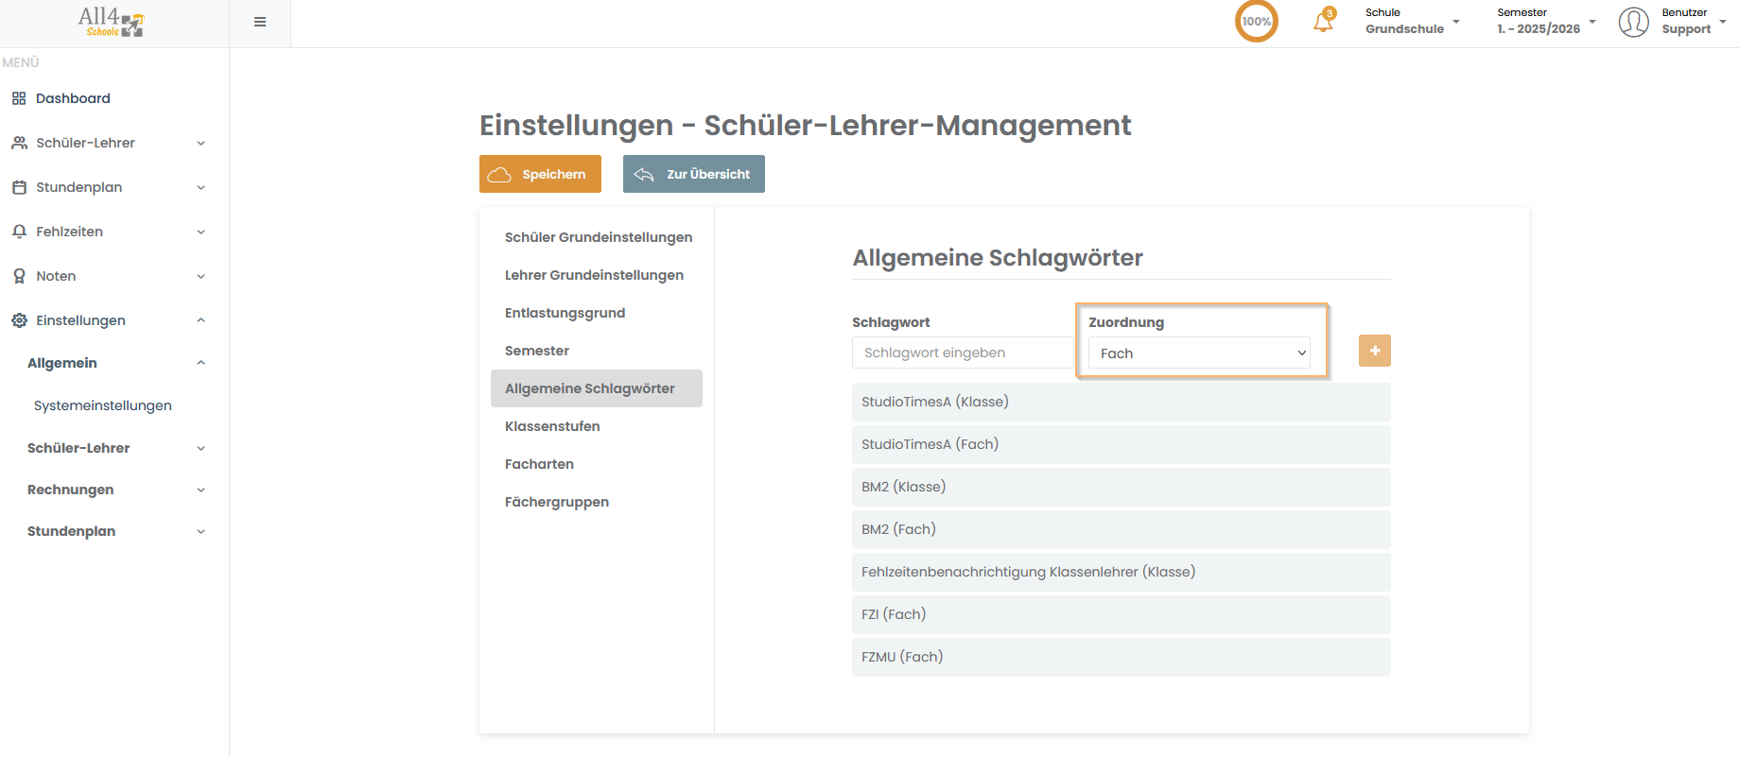This screenshot has width=1739, height=757.
Task: Click the Einstellungen gear icon
Action: click(x=19, y=320)
